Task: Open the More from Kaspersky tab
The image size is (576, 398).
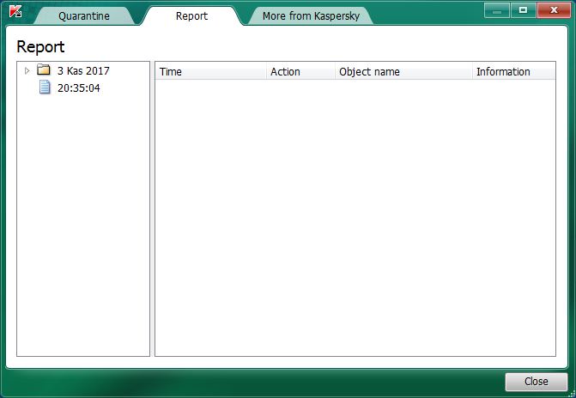Action: click(311, 15)
